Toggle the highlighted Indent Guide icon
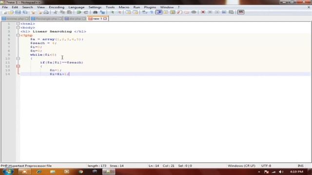The width and height of the screenshot is (312, 175). point(159,12)
